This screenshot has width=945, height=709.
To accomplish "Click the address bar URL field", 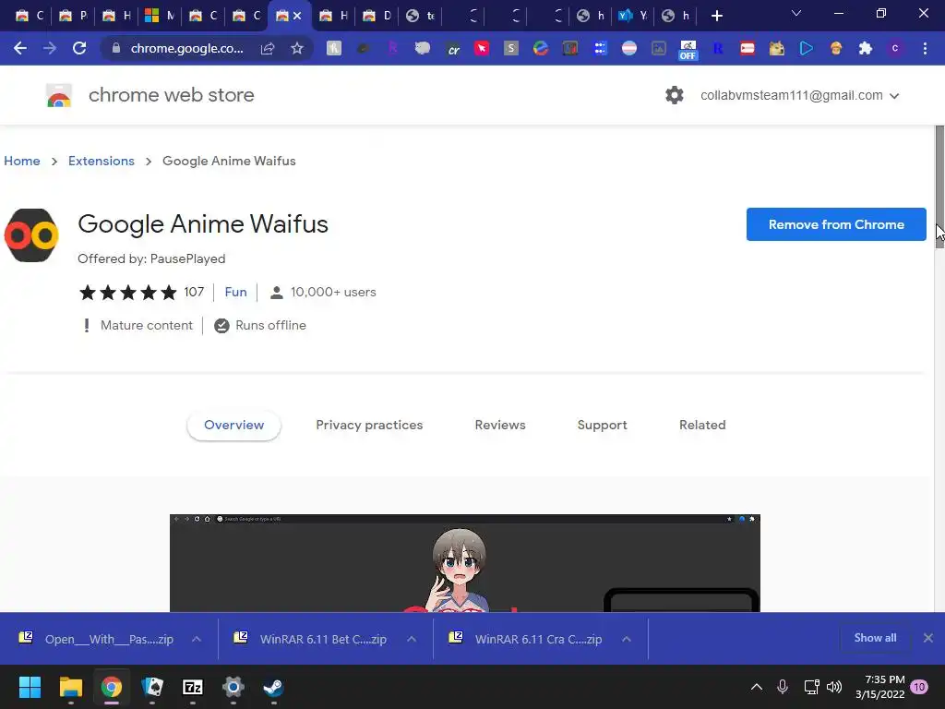I will pyautogui.click(x=186, y=48).
